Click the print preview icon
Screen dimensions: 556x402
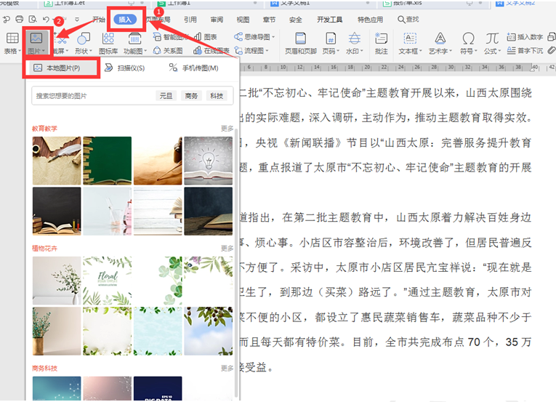pos(33,19)
